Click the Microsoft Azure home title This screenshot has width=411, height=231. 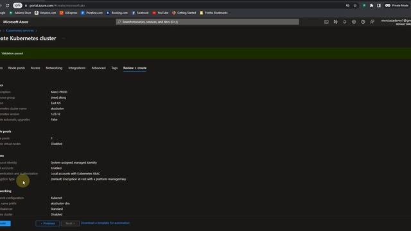(15, 22)
